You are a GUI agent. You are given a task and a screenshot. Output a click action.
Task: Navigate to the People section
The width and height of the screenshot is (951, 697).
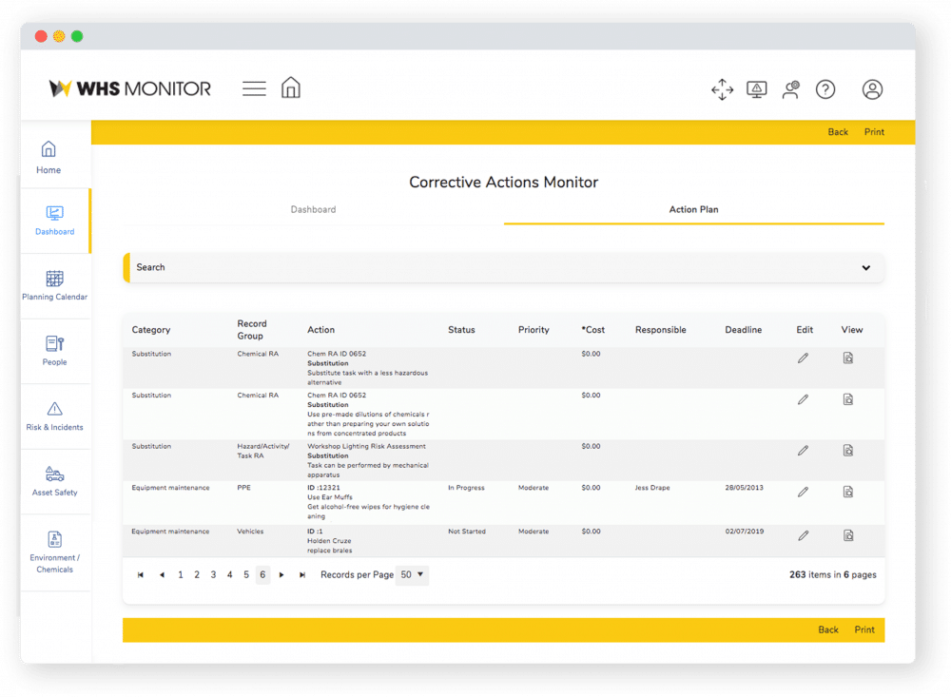54,350
